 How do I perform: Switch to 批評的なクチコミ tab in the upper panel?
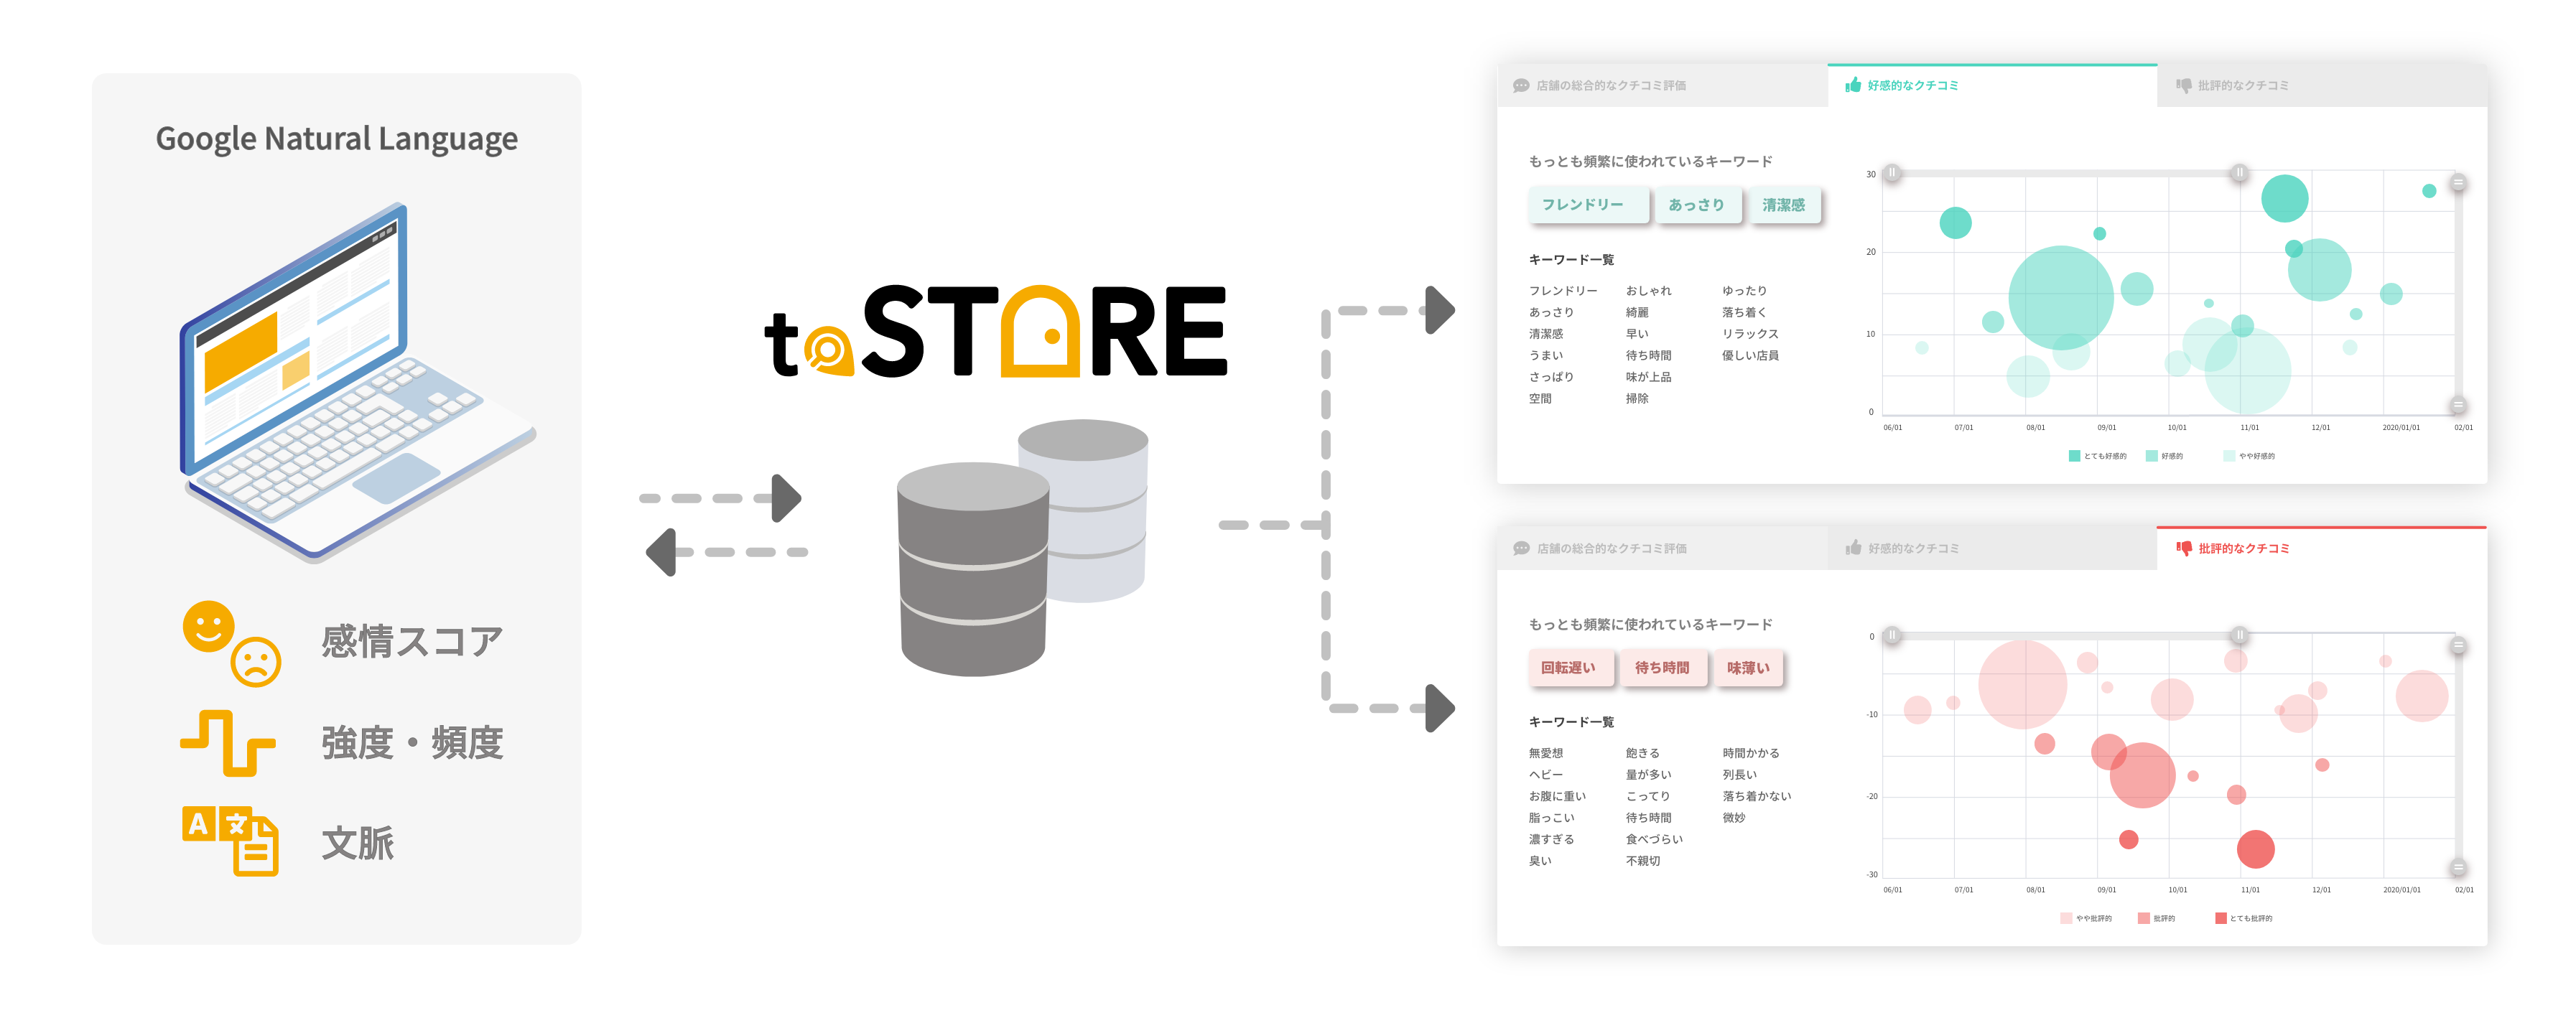click(x=2321, y=86)
